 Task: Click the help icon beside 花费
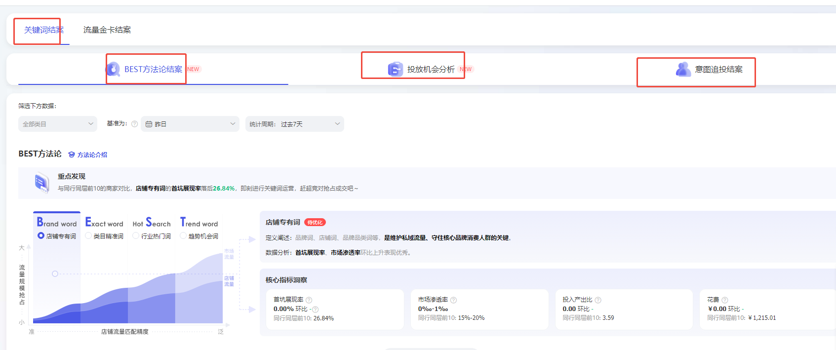(725, 300)
